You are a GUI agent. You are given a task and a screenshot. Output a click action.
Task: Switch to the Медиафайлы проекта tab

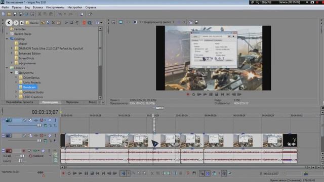[x=20, y=102]
